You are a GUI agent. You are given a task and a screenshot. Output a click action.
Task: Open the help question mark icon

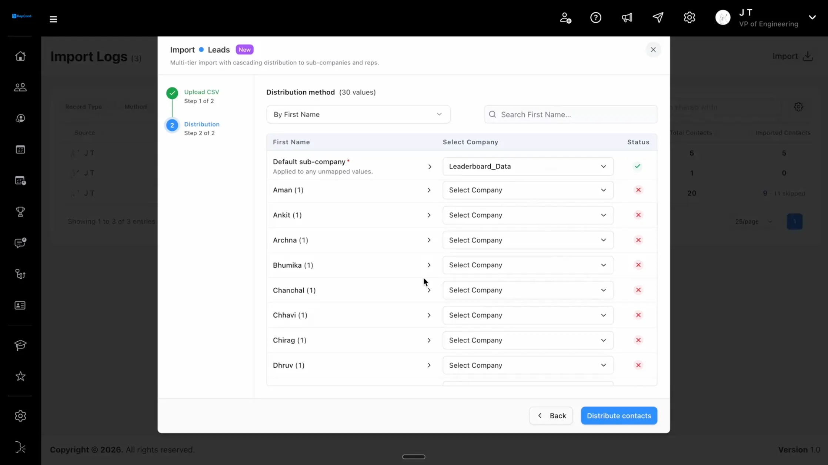(x=596, y=17)
